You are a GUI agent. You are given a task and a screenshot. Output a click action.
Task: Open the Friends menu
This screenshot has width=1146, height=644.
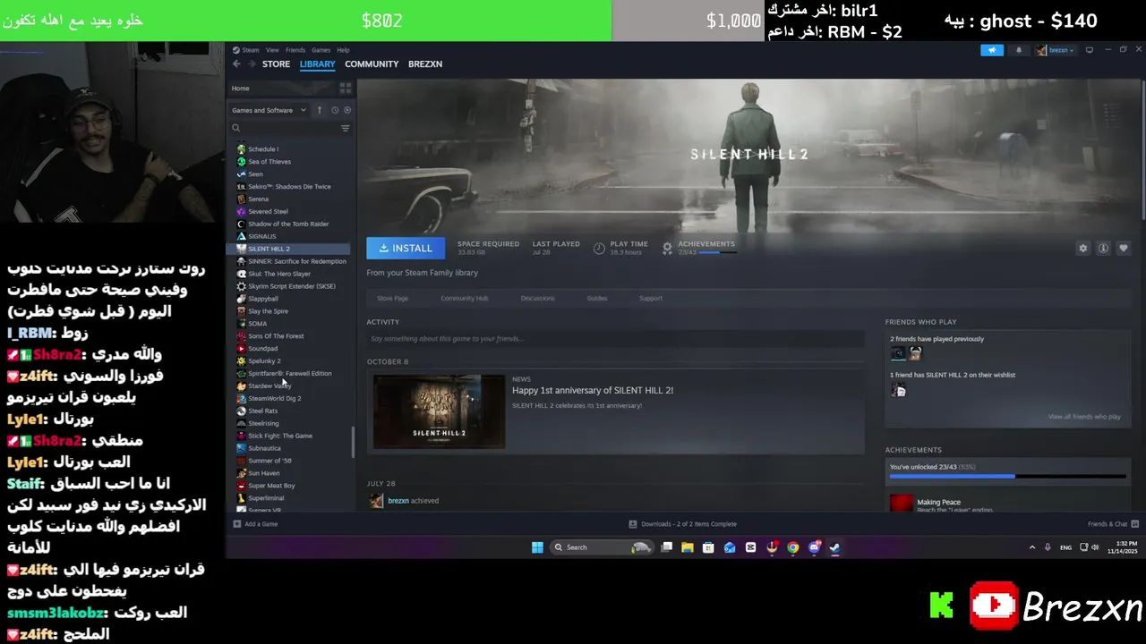pyautogui.click(x=295, y=50)
